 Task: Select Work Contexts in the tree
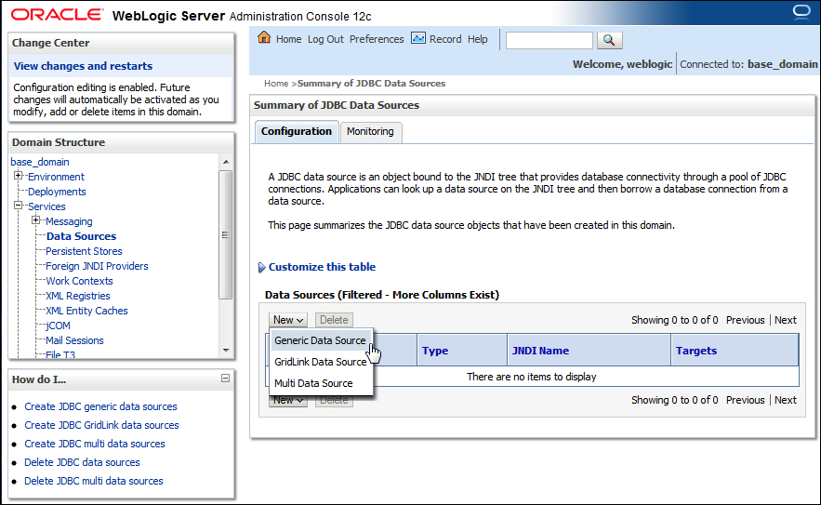click(79, 281)
